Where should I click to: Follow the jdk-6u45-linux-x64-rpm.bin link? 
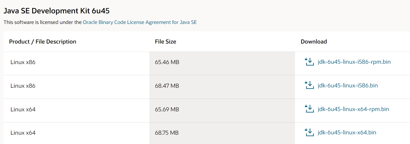pos(353,109)
